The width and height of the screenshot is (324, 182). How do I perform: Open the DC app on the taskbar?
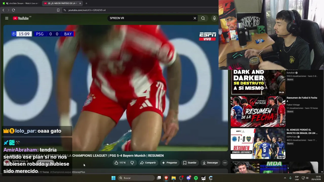203,178
